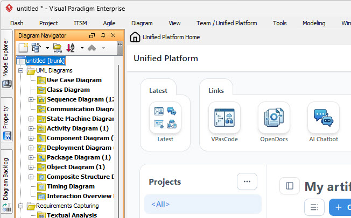Screen dimensions: 351x218
Task: Select Use Case Diagram tree item
Action: pyautogui.click(x=74, y=80)
